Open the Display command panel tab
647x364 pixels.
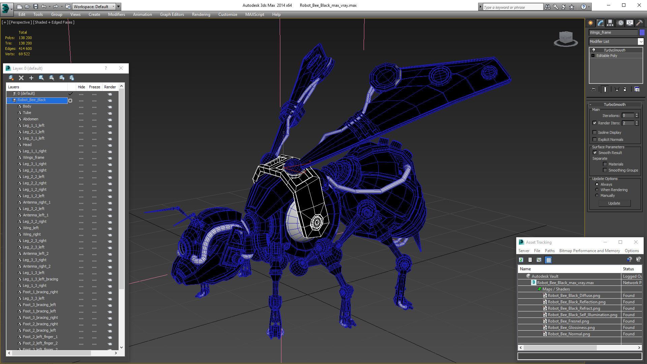click(629, 23)
